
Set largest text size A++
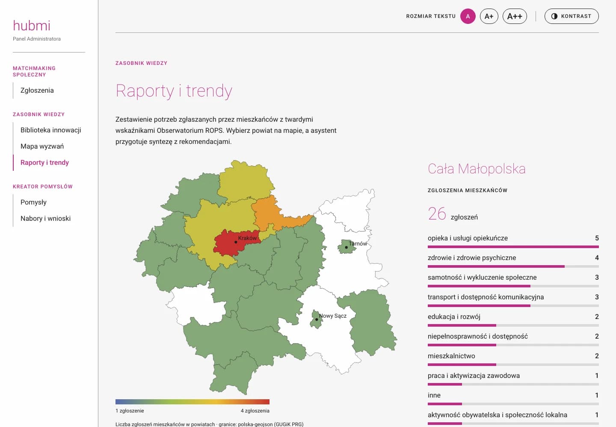click(x=515, y=16)
